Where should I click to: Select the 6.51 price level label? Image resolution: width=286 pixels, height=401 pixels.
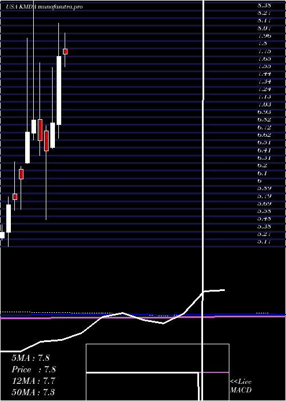point(264,142)
